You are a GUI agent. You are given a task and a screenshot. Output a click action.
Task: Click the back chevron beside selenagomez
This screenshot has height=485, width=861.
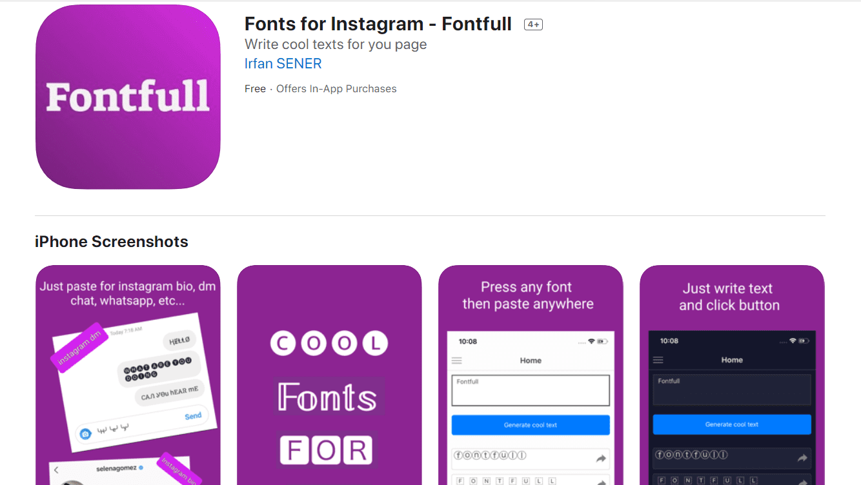(x=57, y=470)
